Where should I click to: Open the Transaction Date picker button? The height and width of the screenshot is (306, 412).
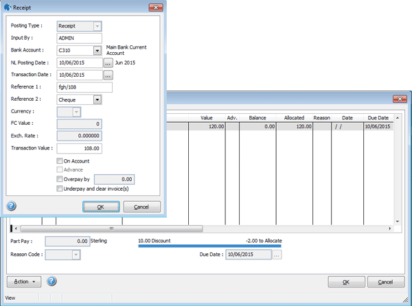point(108,75)
